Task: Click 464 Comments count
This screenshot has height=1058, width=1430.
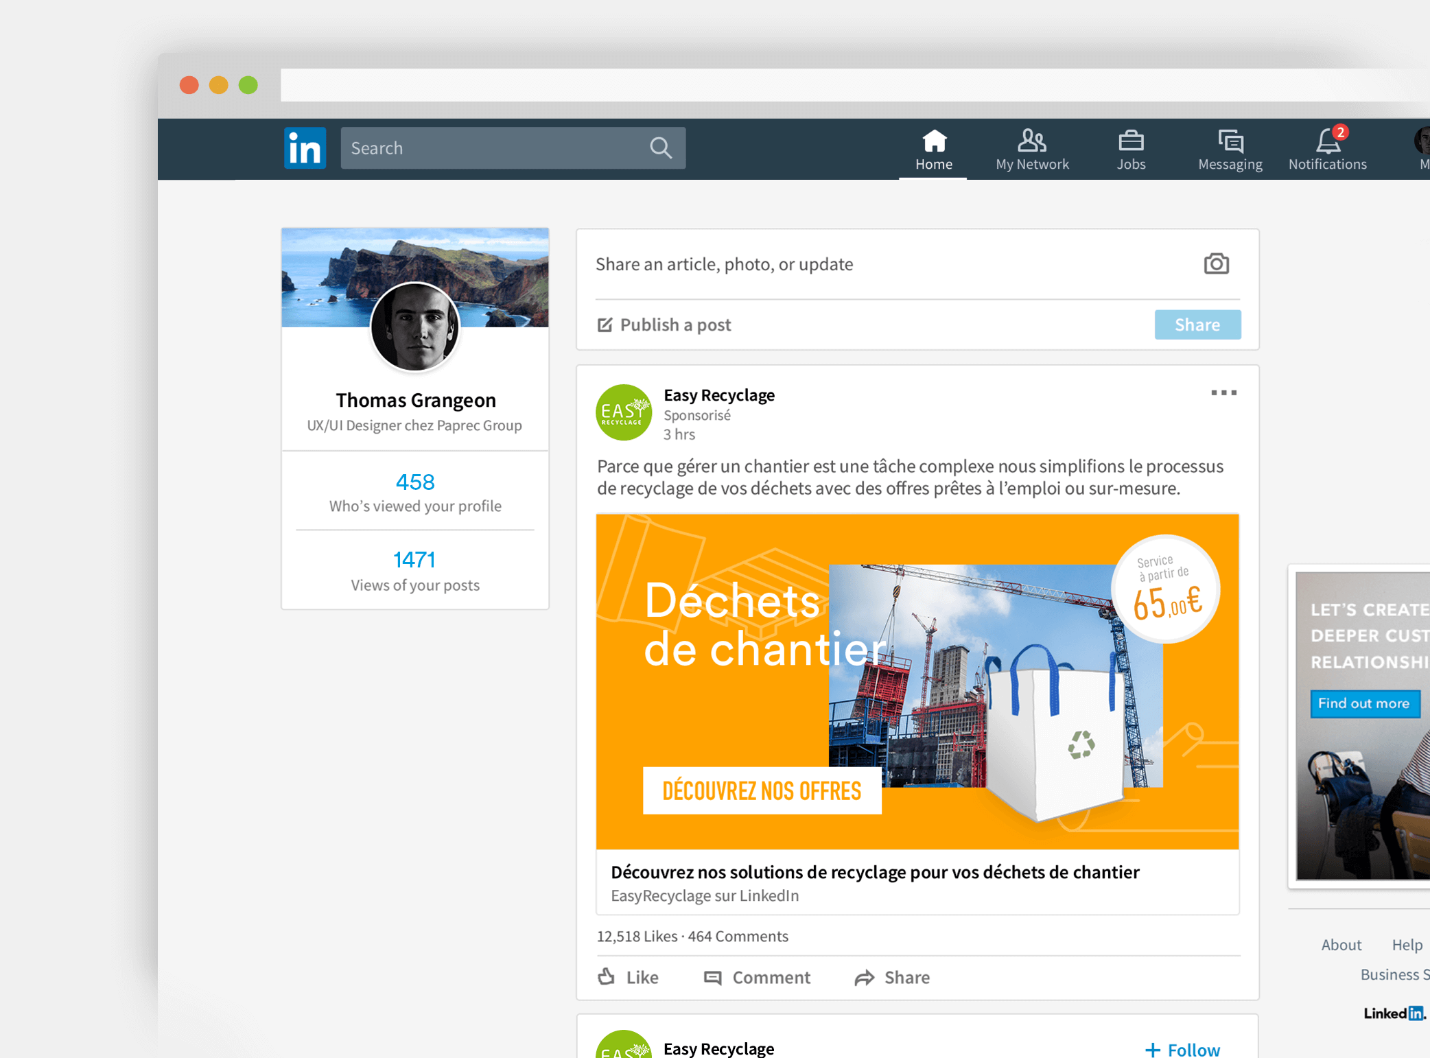Action: [x=738, y=937]
